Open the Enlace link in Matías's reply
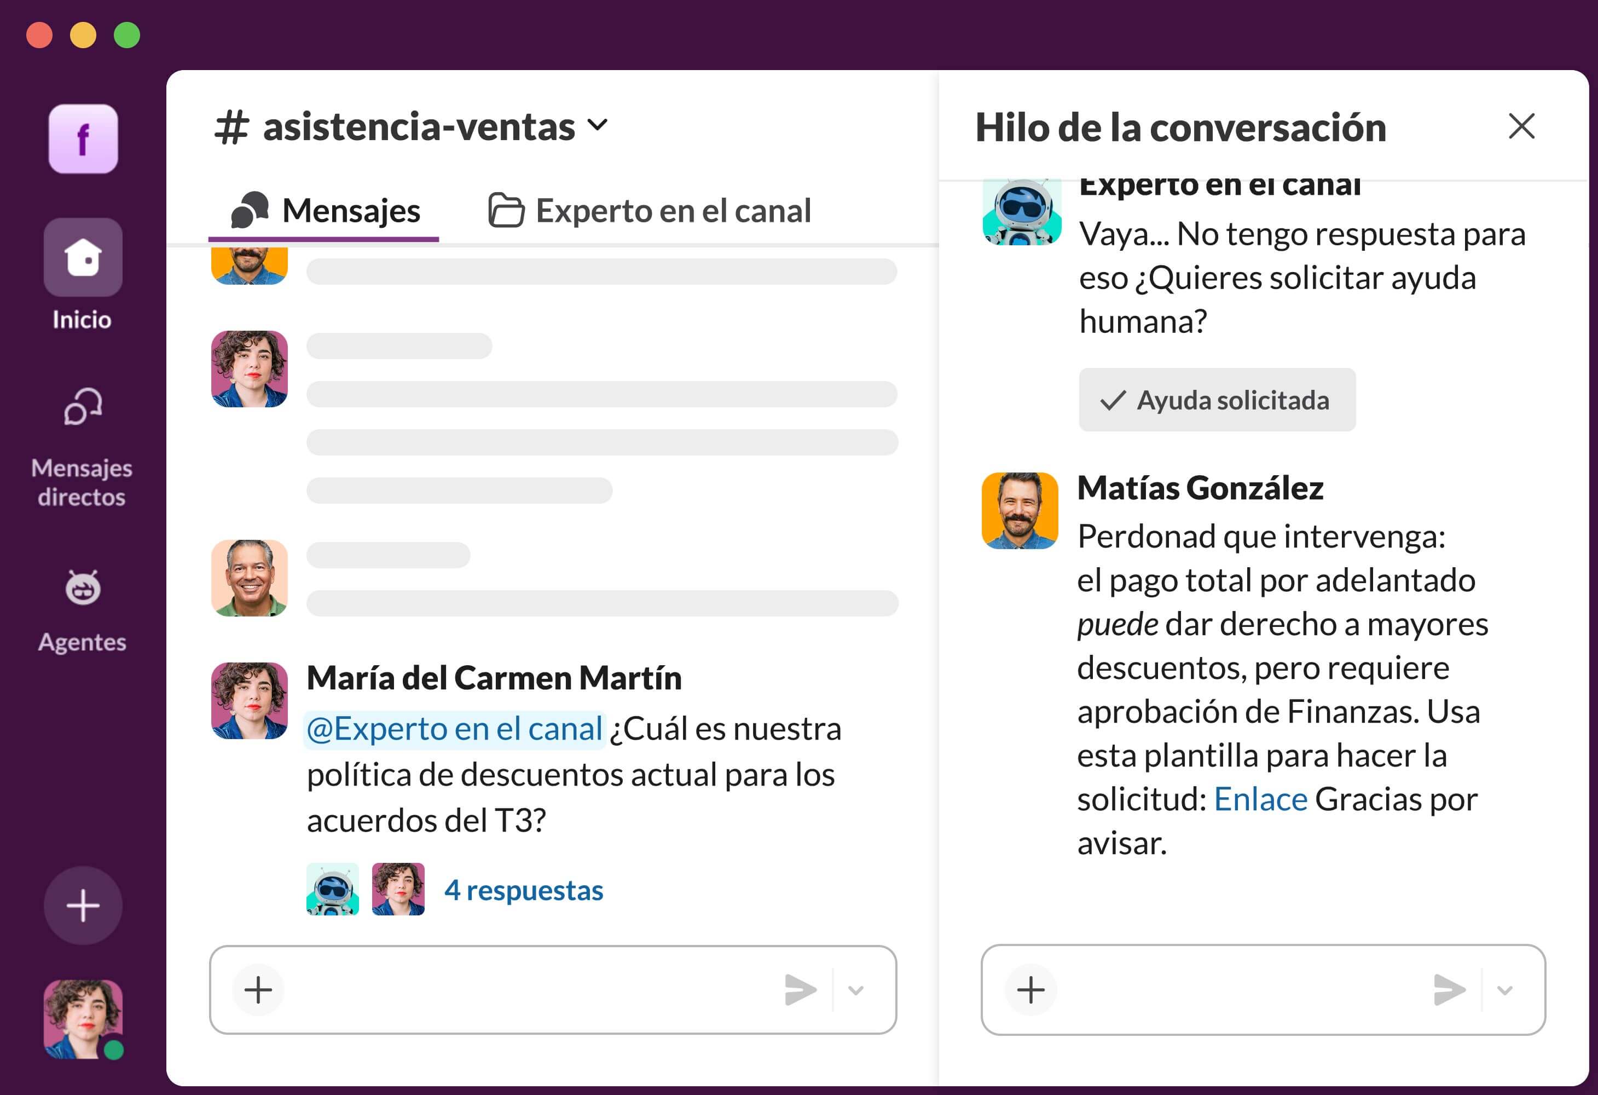 (x=1260, y=799)
